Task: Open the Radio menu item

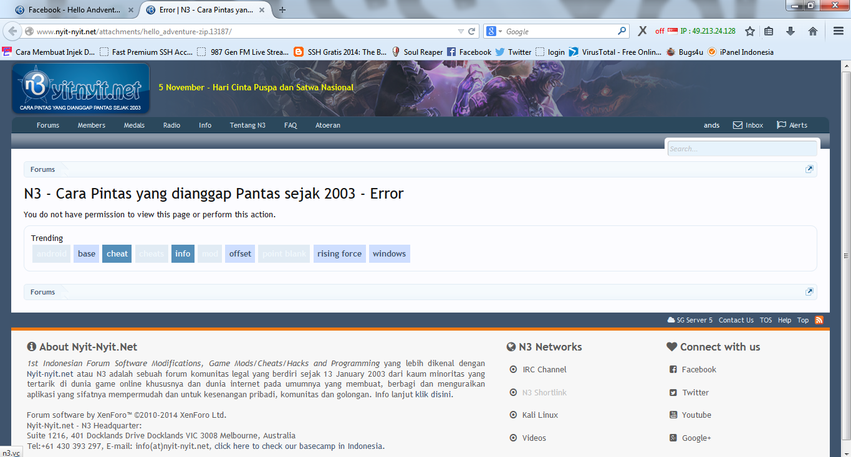Action: pos(172,125)
